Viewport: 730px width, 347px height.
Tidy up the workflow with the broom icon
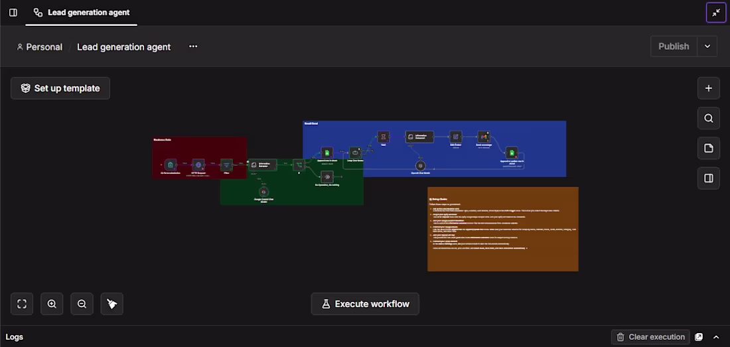111,304
